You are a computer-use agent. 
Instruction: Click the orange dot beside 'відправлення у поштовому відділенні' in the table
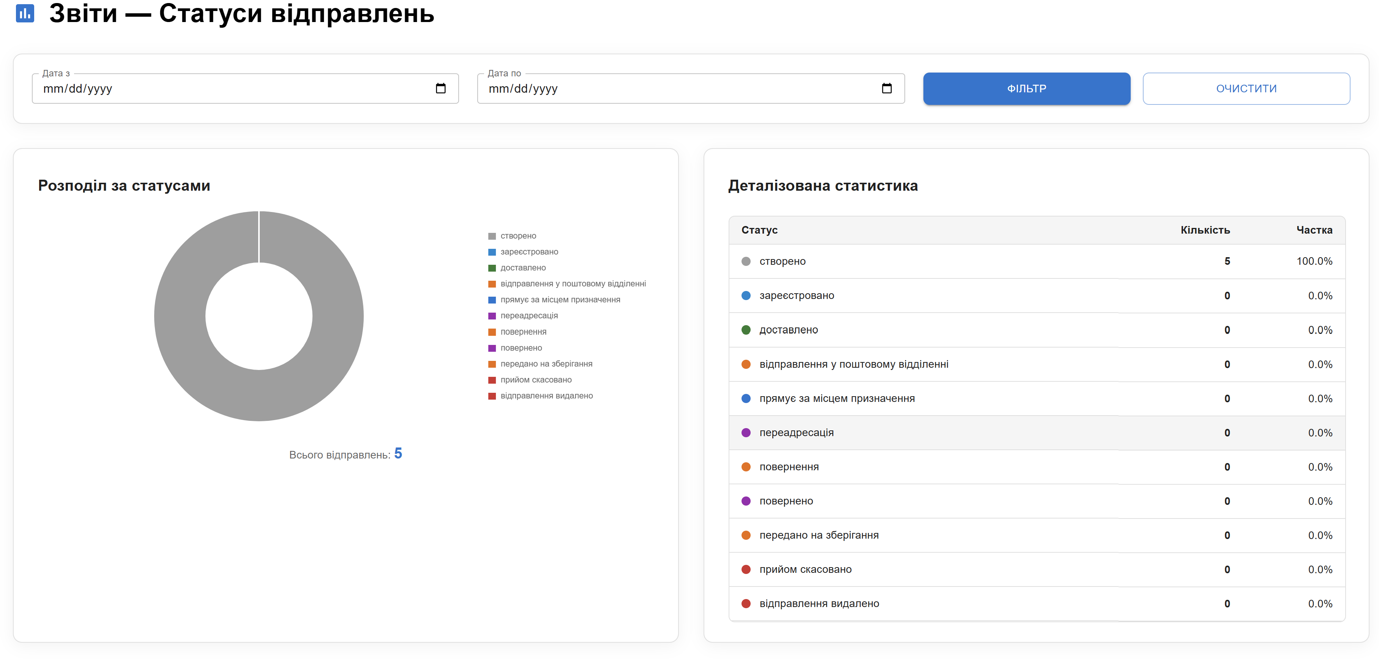point(746,364)
